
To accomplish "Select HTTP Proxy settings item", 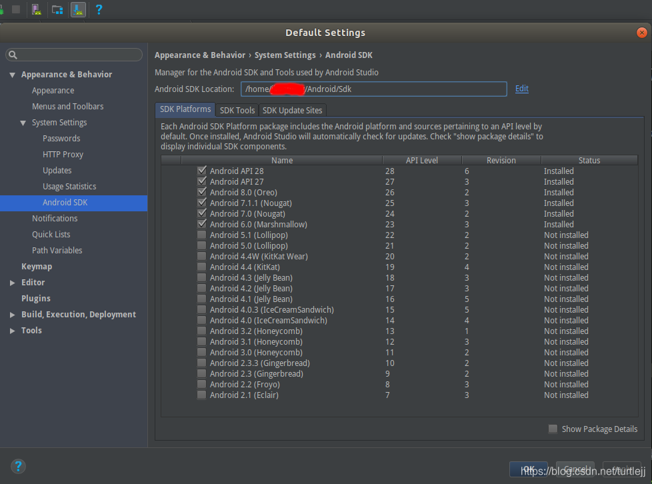I will tap(63, 154).
